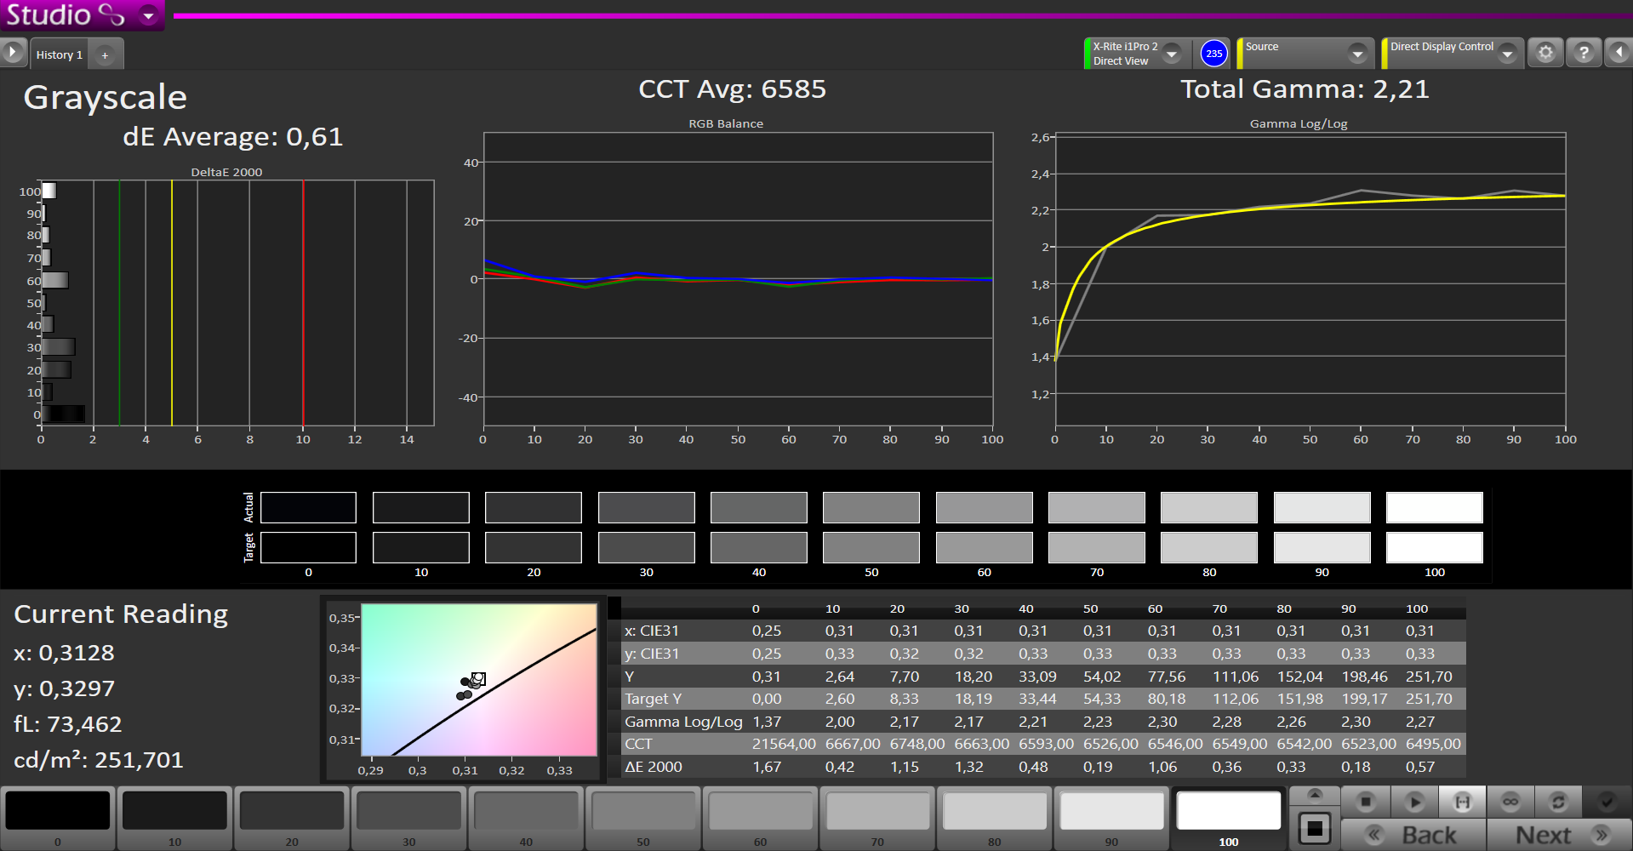Go to the previous page with Back
The height and width of the screenshot is (851, 1633).
(x=1413, y=835)
